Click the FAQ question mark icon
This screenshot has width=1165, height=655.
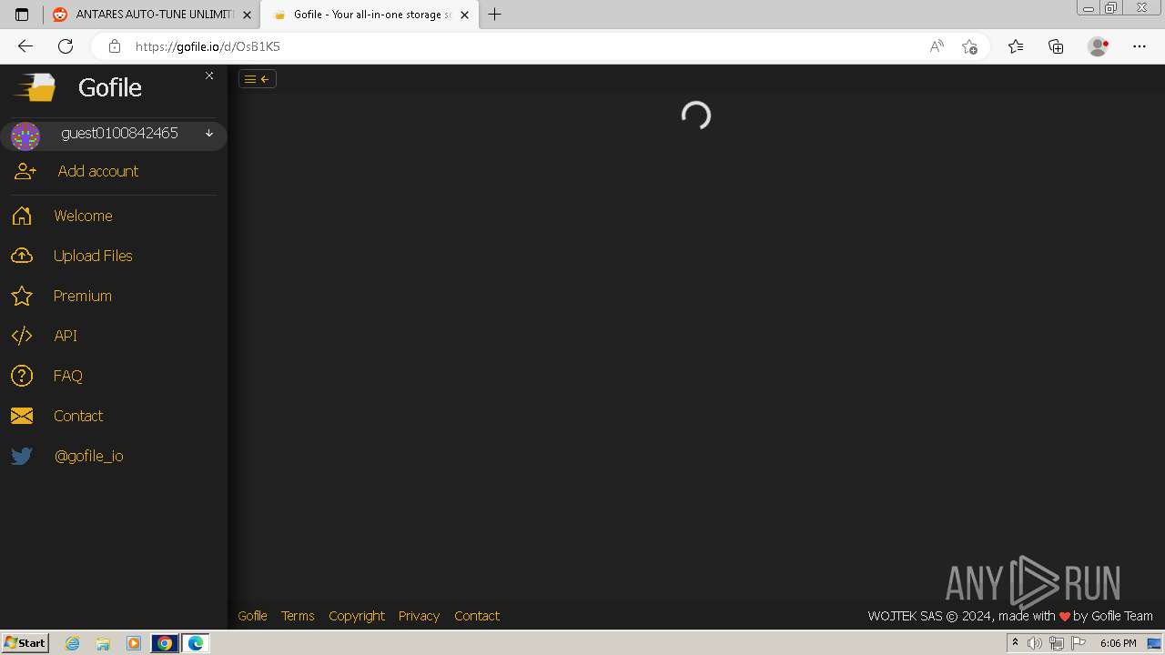click(22, 376)
